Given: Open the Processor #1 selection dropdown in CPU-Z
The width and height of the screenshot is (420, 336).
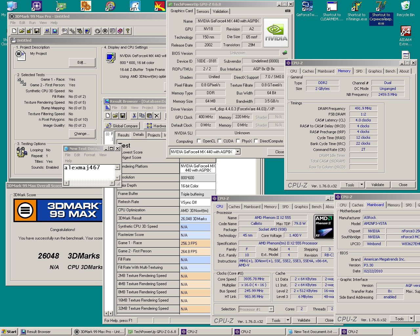Looking at the screenshot, I should point(271,309).
